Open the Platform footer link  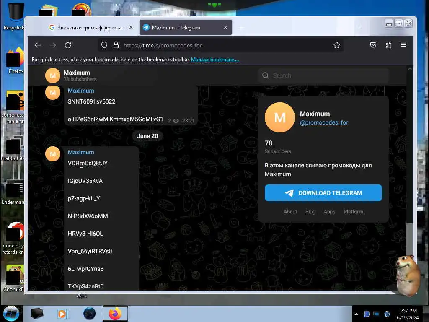tap(353, 212)
